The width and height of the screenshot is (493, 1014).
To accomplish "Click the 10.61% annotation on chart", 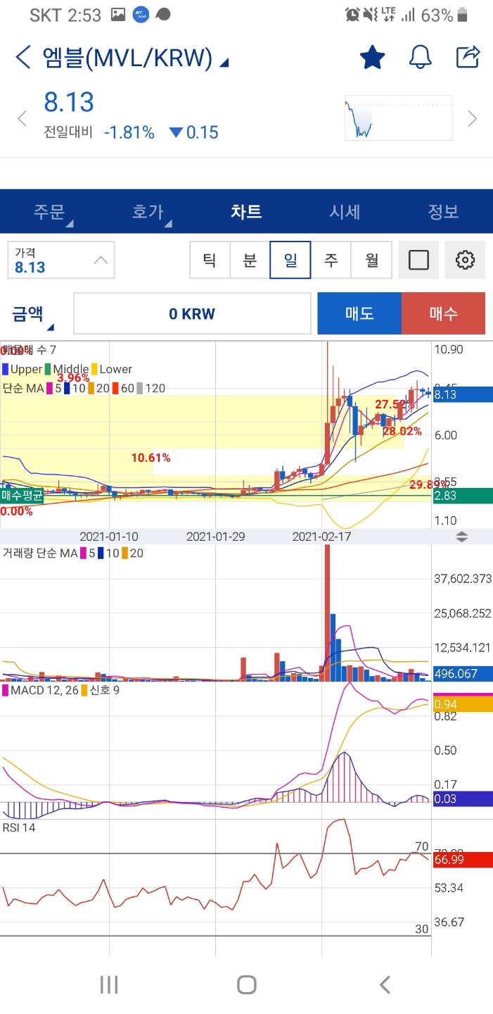I will point(151,458).
